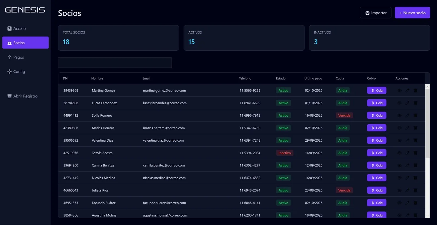Click trash icon in Sofía Romero row
This screenshot has height=225, width=437.
click(x=415, y=115)
